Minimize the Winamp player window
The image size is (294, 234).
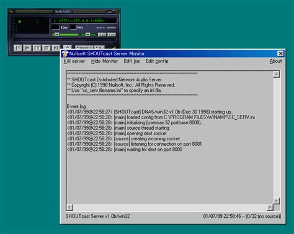click(110, 11)
